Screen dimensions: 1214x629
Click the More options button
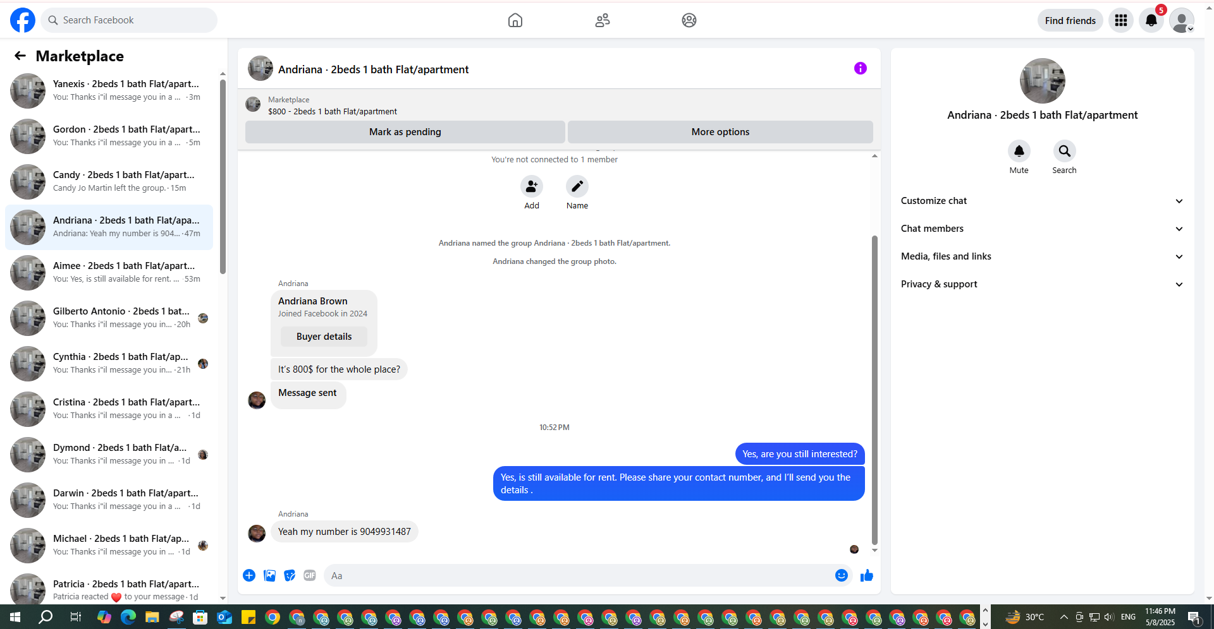pyautogui.click(x=720, y=132)
